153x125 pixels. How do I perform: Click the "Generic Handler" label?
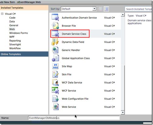click(x=71, y=50)
